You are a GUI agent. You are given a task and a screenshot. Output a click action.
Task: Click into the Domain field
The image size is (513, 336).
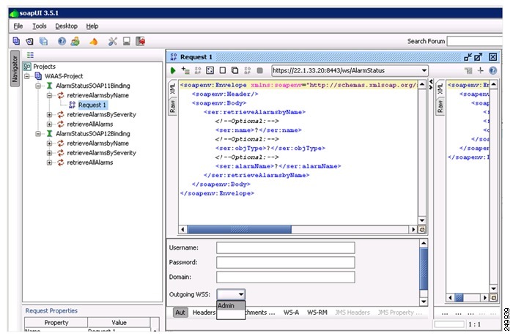point(285,277)
